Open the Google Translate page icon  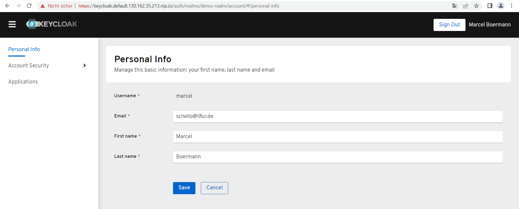[x=455, y=6]
